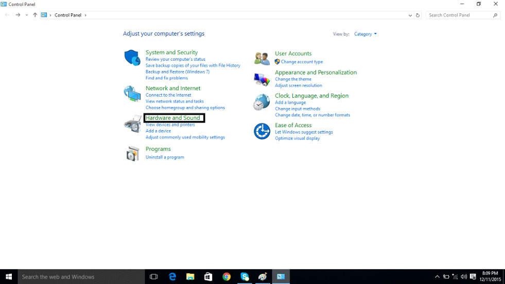Open the network status tray icon

pos(455,277)
